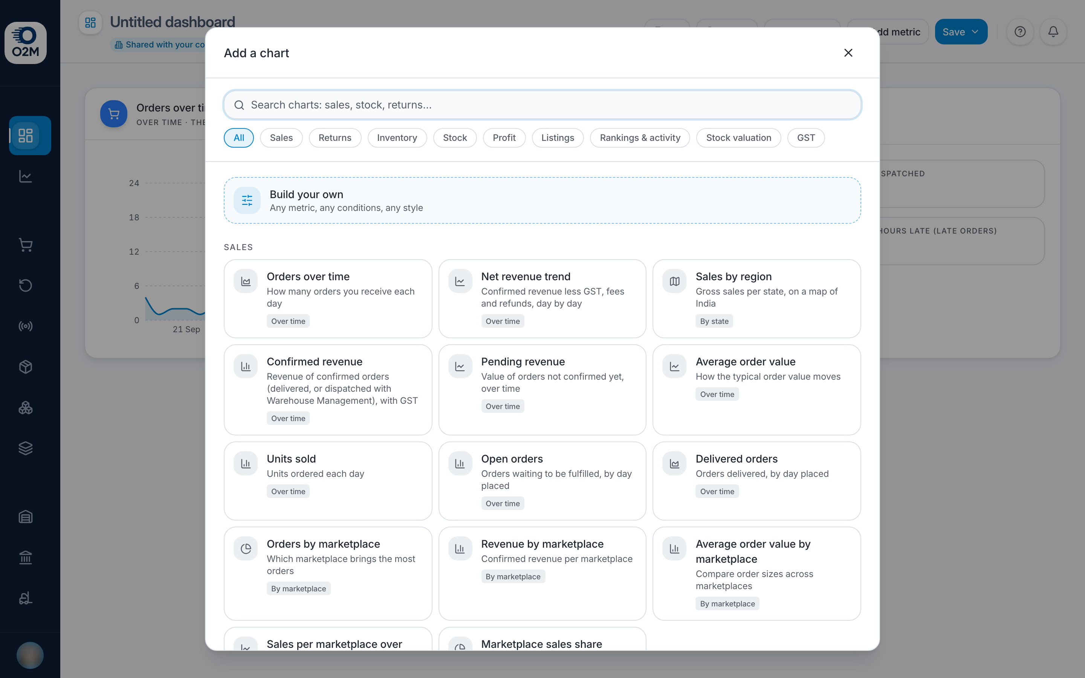
Task: Select the Rankings & activity filter tab
Action: click(x=640, y=137)
